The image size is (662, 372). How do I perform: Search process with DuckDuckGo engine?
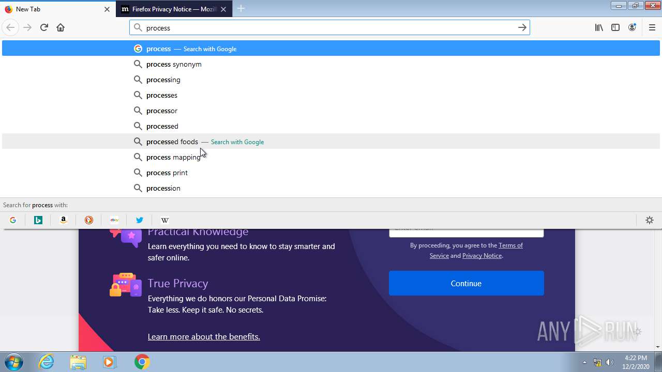89,220
